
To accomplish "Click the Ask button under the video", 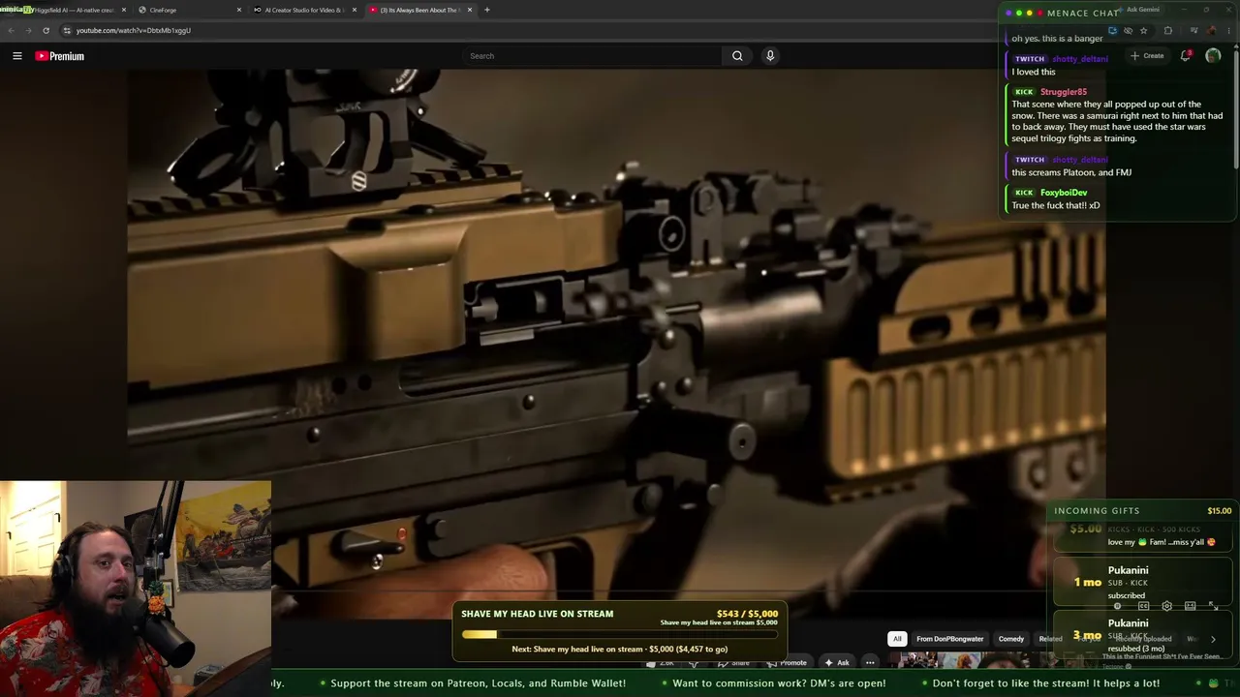I will point(836,663).
